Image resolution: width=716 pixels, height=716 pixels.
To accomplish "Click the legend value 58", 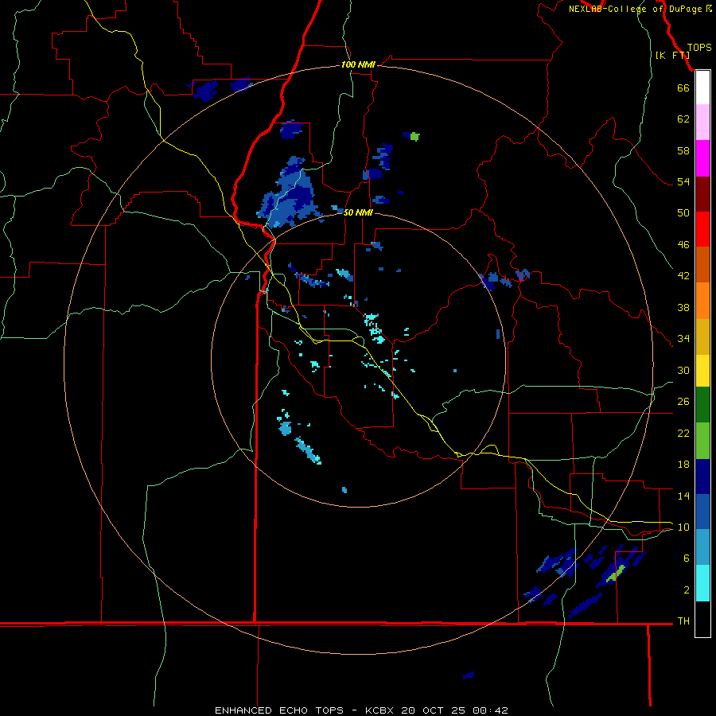I will coord(683,150).
